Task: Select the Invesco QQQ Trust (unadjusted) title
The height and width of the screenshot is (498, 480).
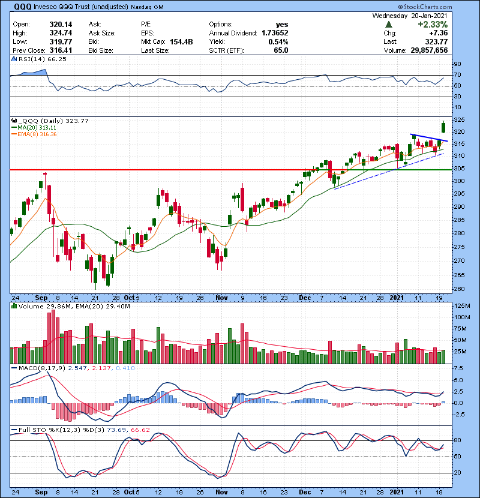Action: [x=81, y=7]
